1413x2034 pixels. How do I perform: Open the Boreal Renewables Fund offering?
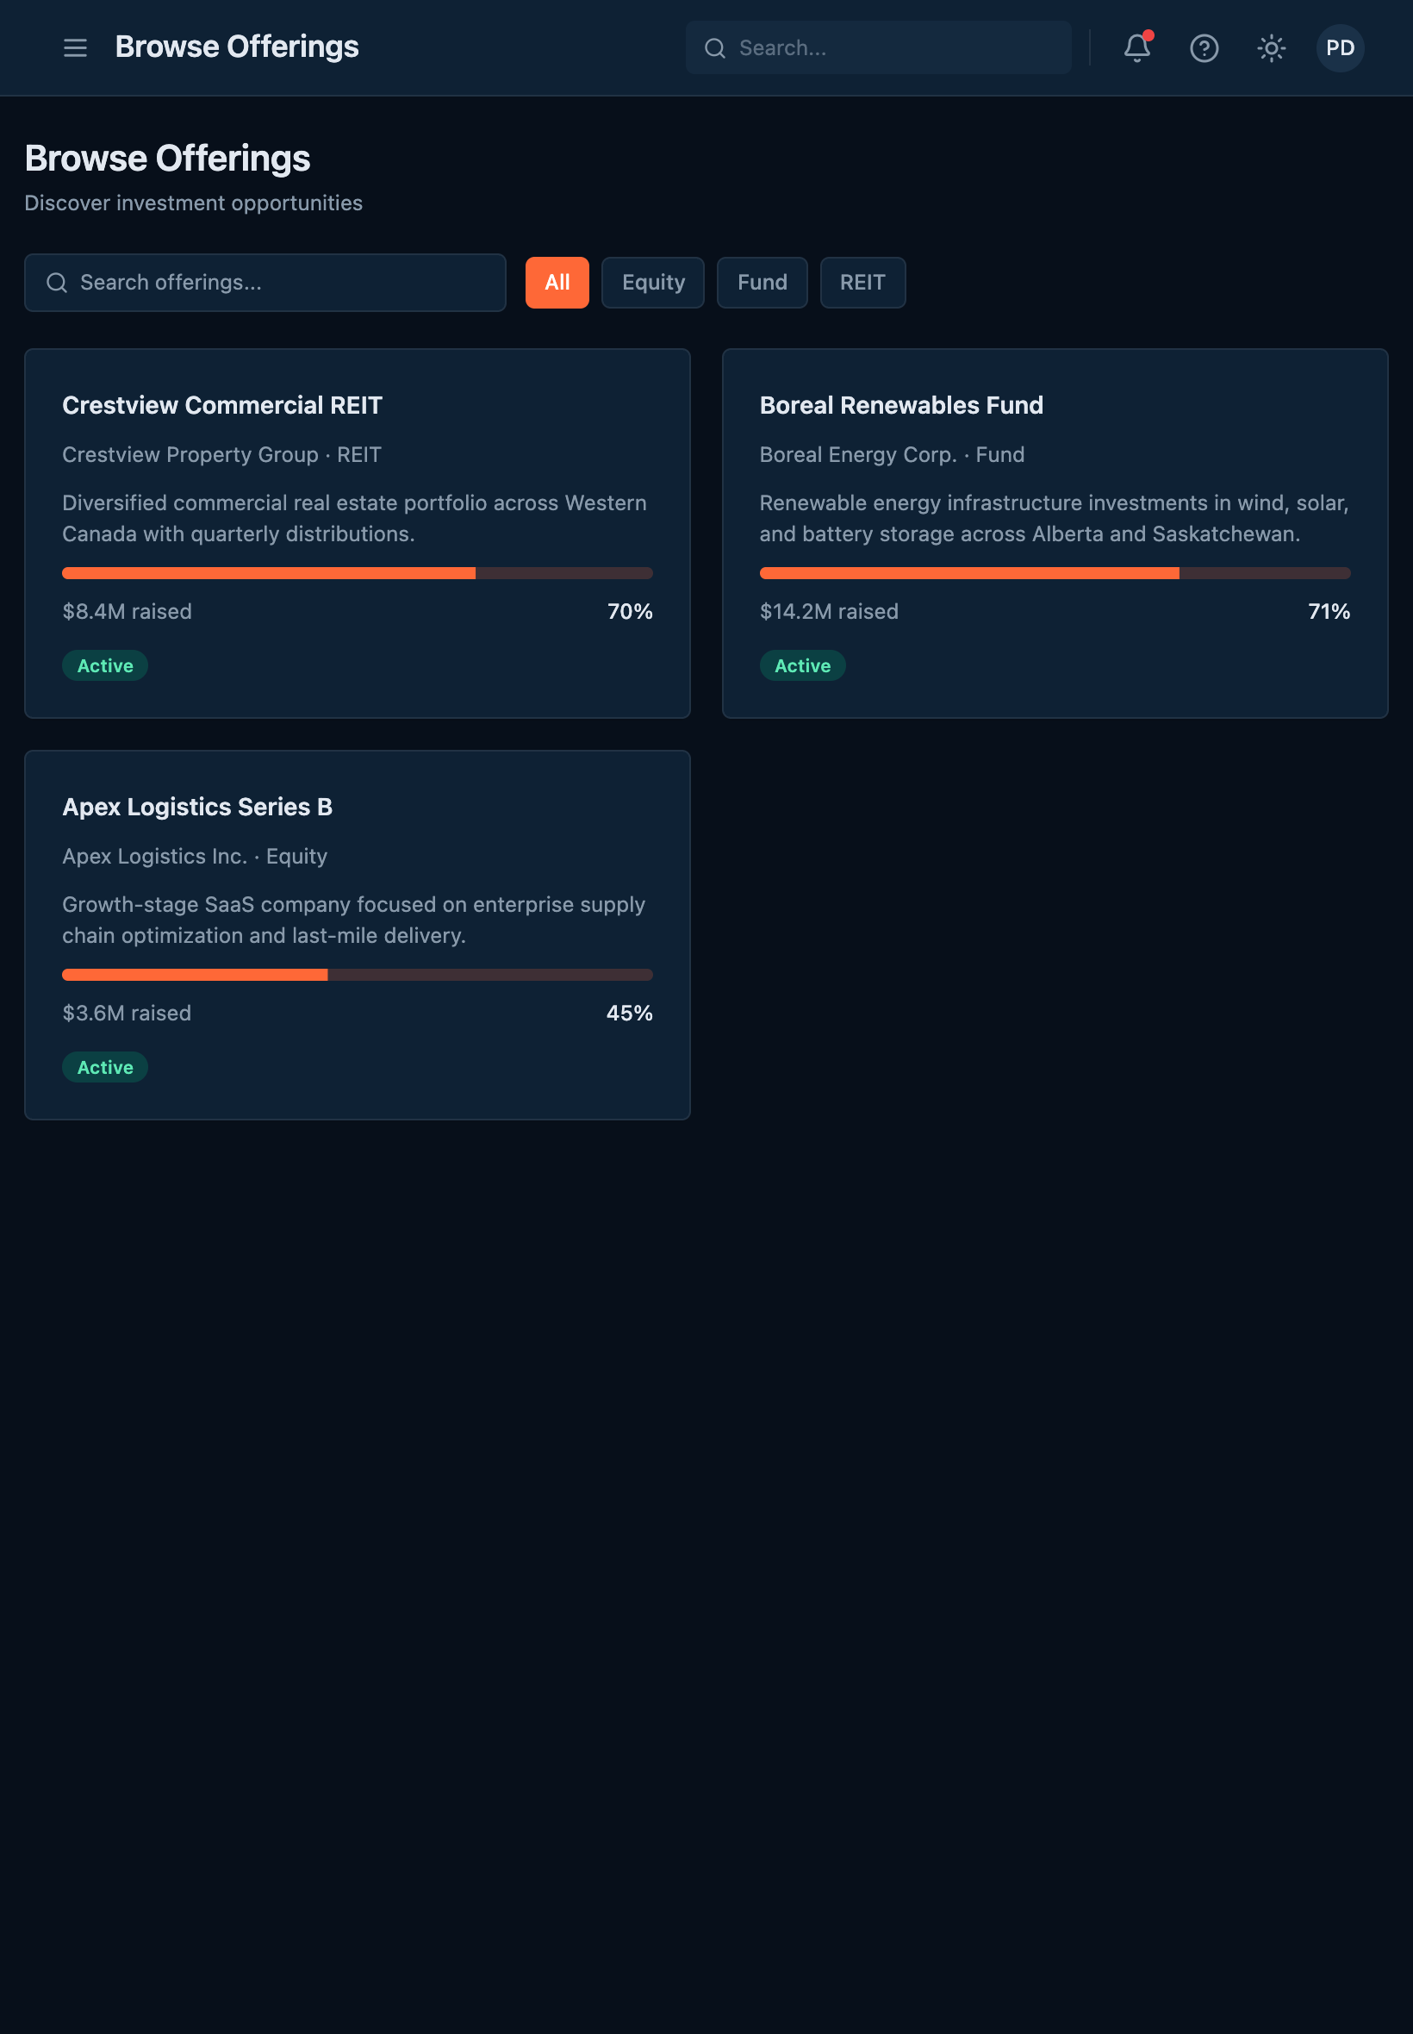[901, 406]
